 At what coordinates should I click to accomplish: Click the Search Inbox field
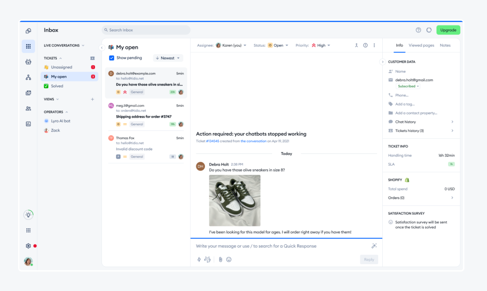pos(146,30)
